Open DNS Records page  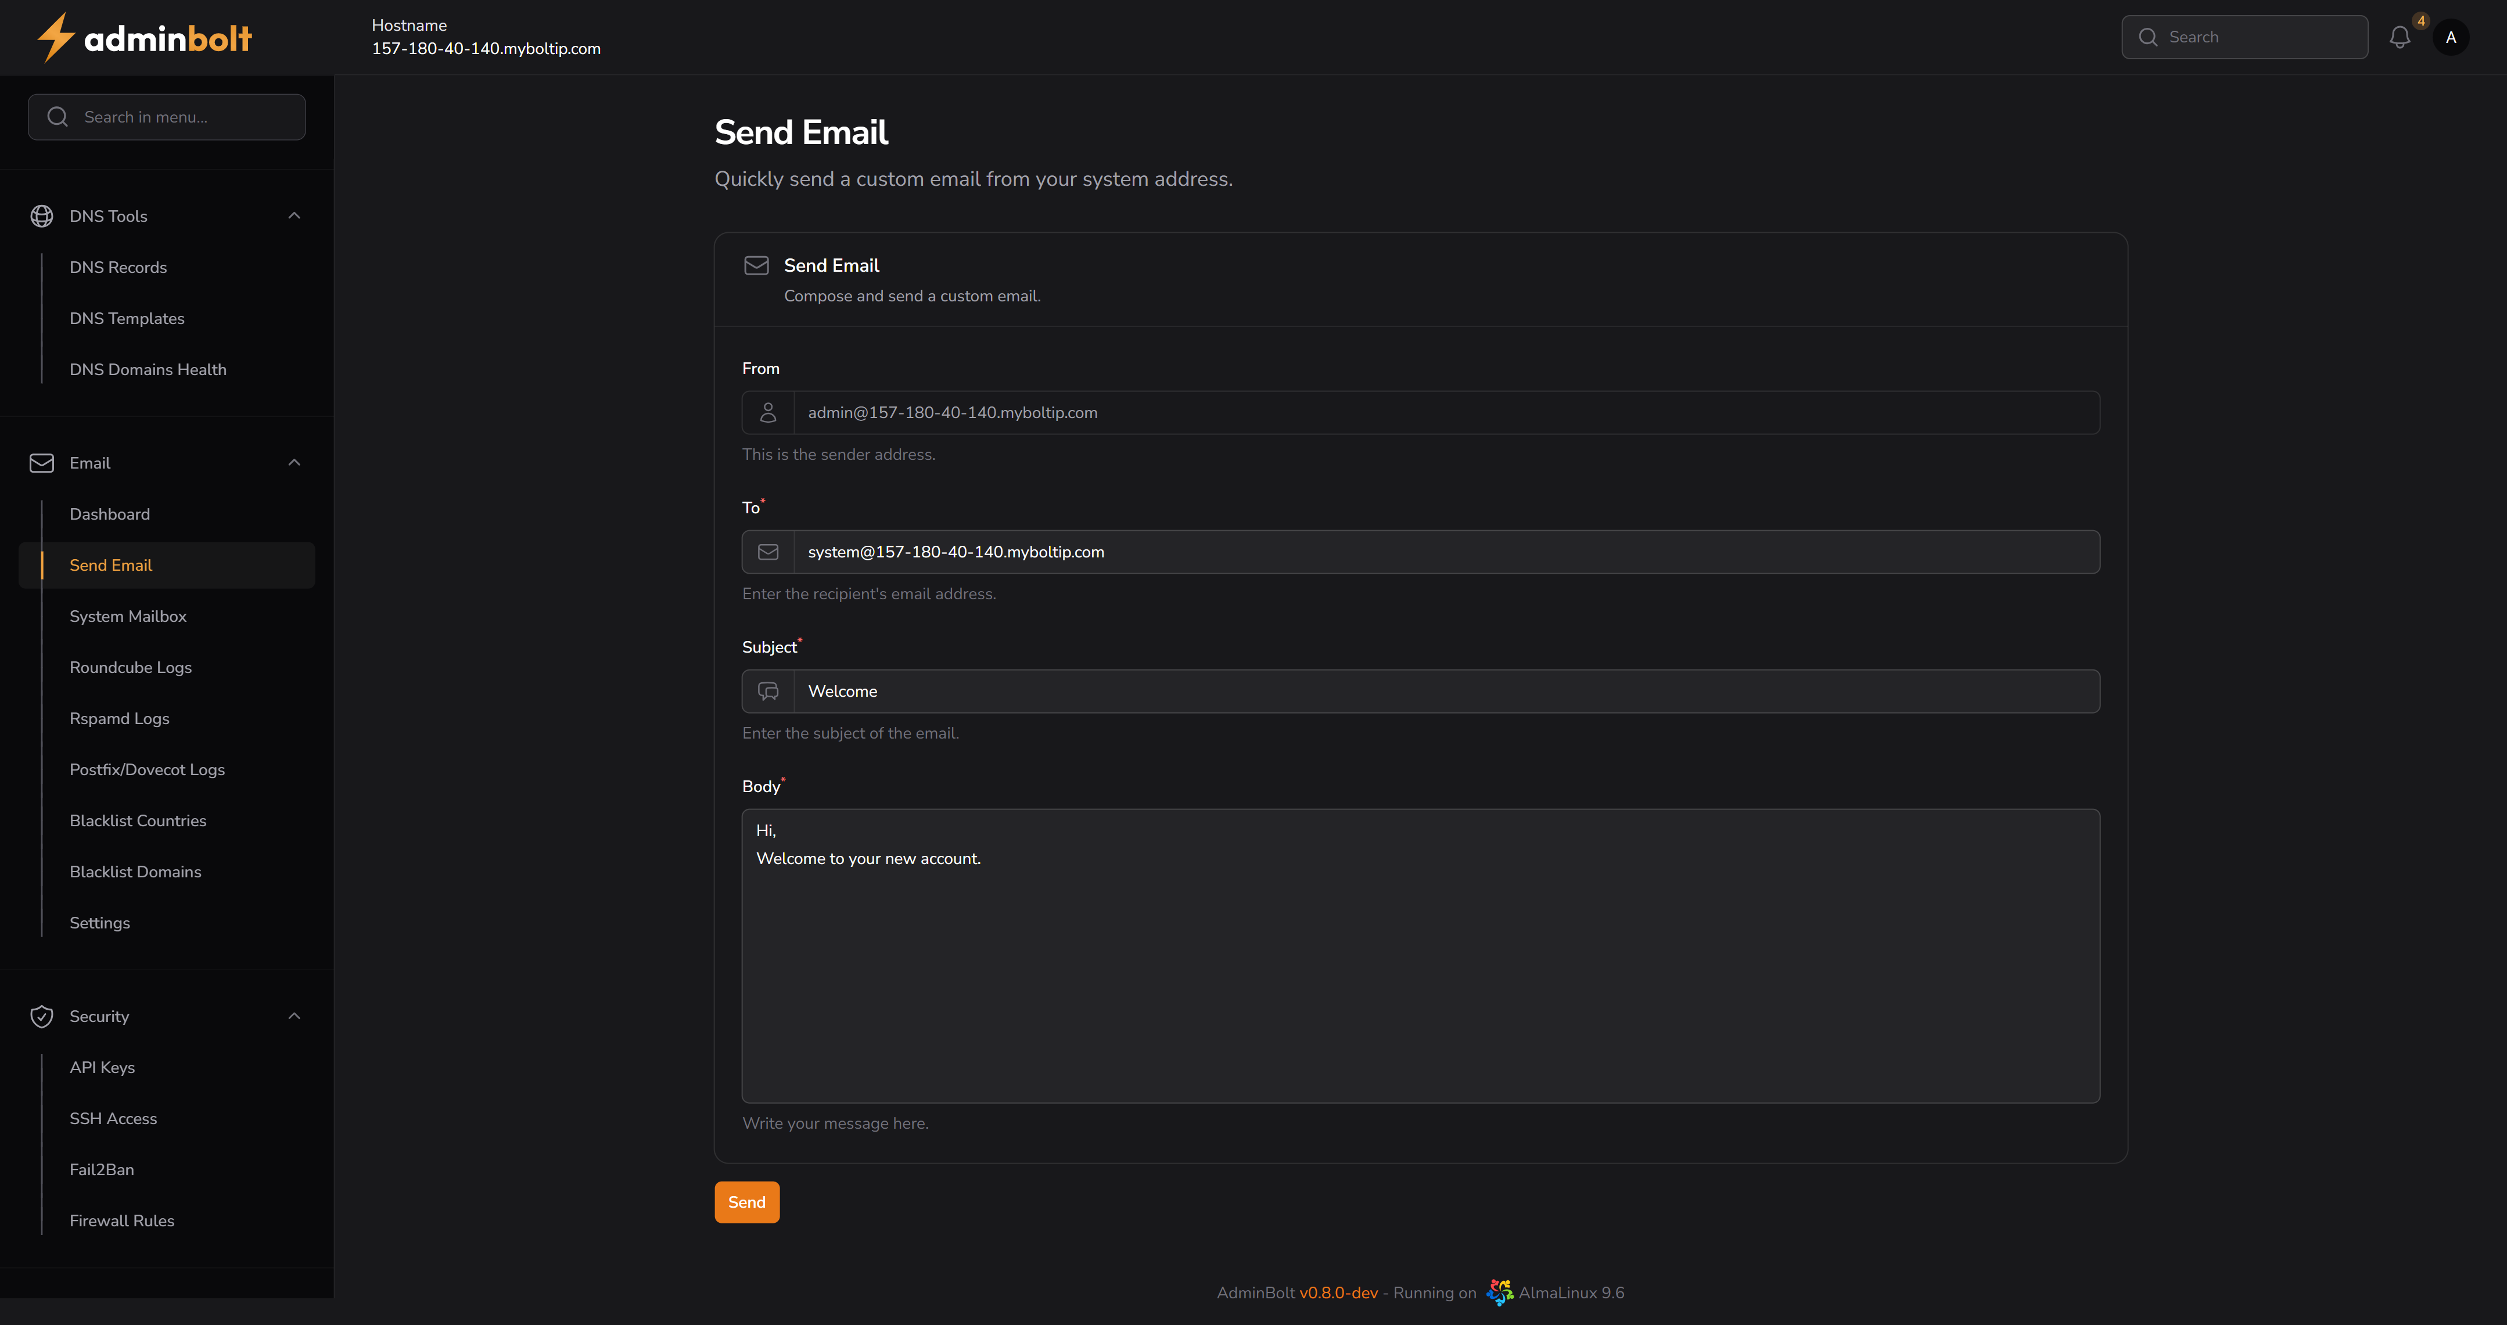[118, 267]
